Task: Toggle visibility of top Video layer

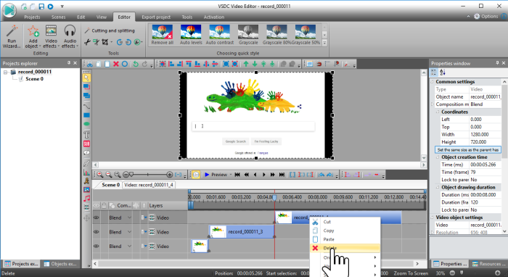Action: pyautogui.click(x=97, y=218)
